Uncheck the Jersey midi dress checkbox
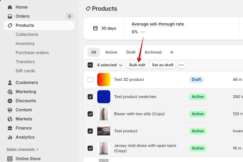The image size is (243, 162). coord(90,148)
